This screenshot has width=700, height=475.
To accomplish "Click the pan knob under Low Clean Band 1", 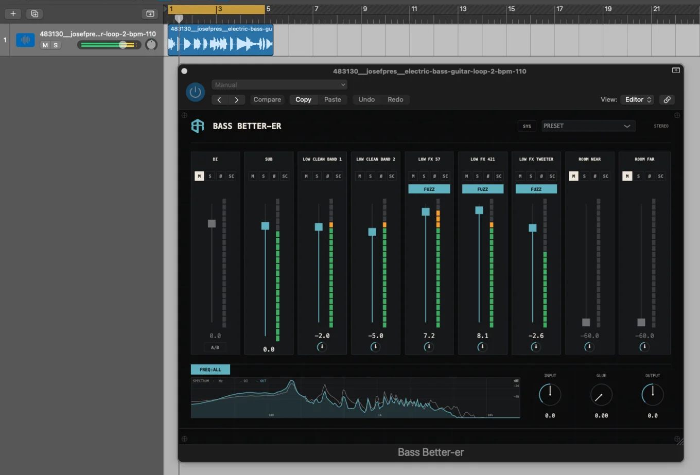I will point(322,347).
